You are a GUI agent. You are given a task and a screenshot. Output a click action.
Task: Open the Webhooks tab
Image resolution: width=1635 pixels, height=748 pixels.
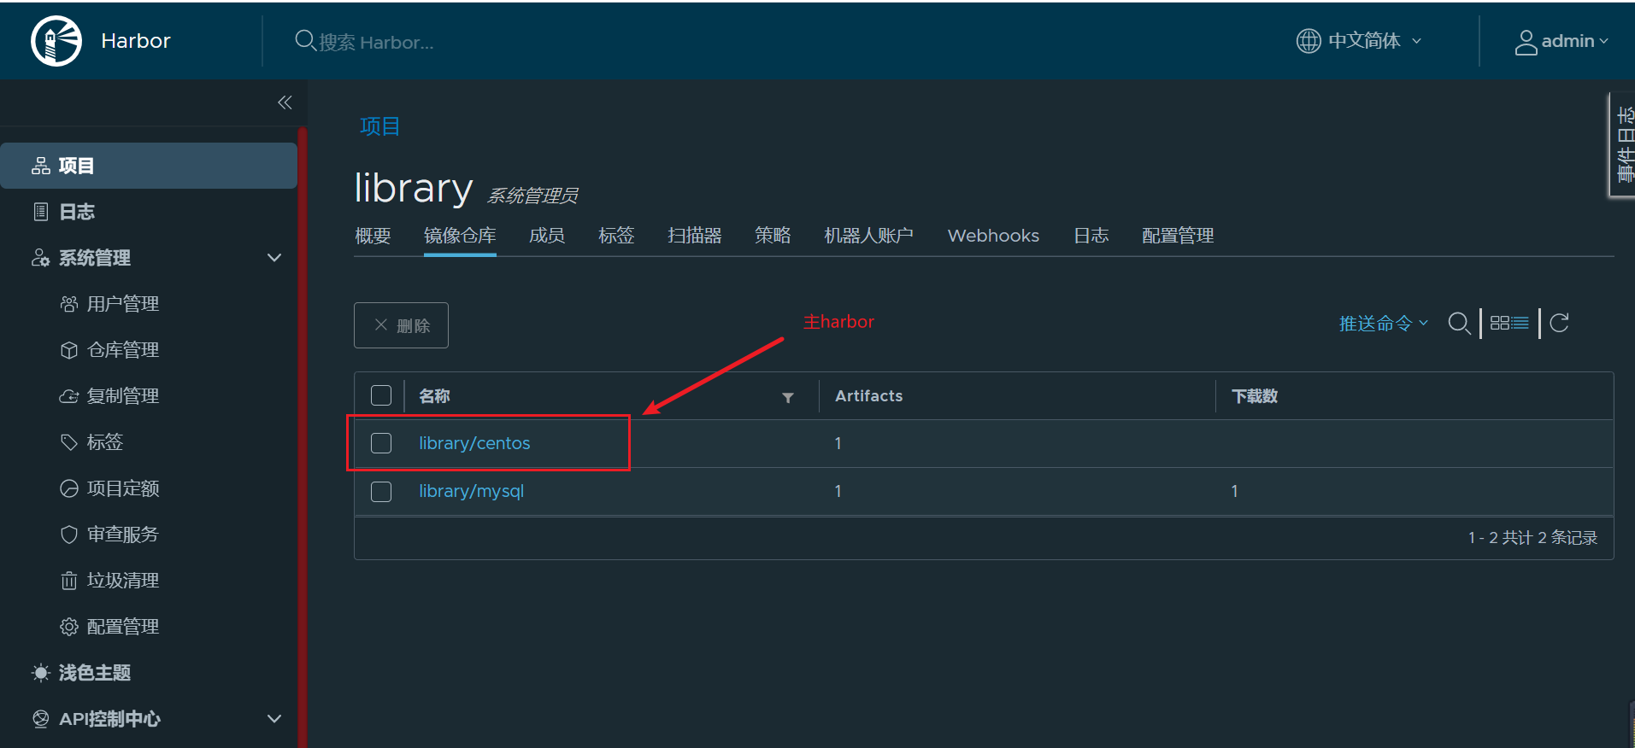tap(993, 236)
